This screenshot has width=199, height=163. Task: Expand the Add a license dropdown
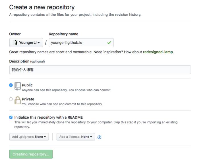pos(75,137)
